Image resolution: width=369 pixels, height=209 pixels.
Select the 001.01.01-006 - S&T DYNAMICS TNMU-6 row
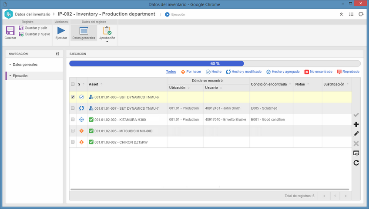pyautogui.click(x=210, y=97)
